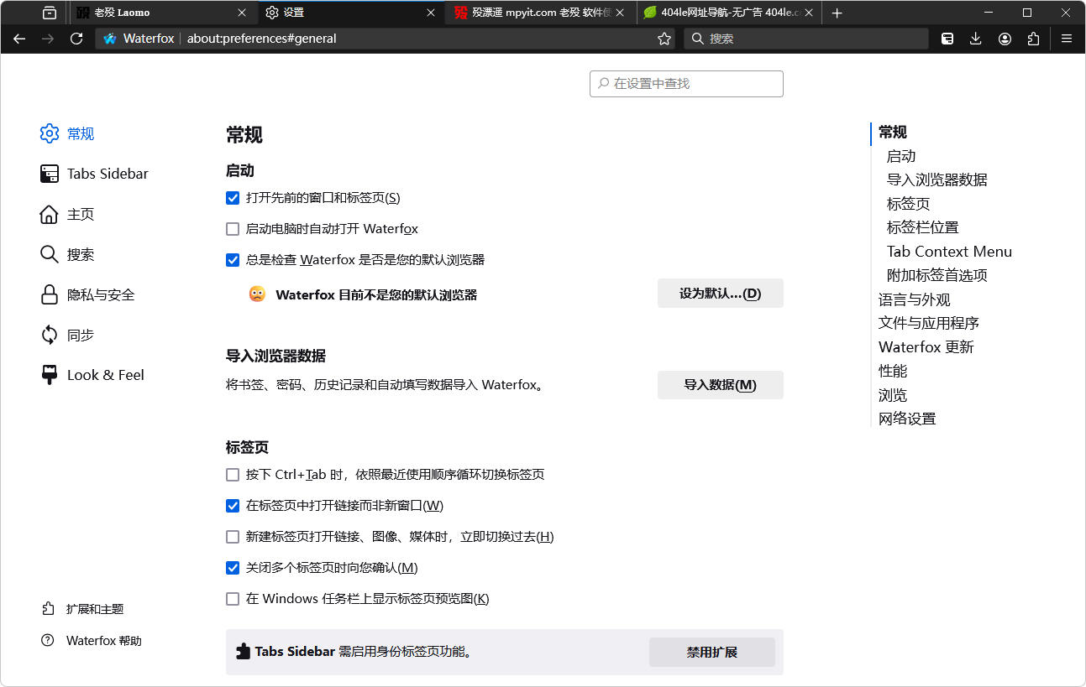The height and width of the screenshot is (687, 1086).
Task: Jump to 性能 in outline
Action: [893, 371]
